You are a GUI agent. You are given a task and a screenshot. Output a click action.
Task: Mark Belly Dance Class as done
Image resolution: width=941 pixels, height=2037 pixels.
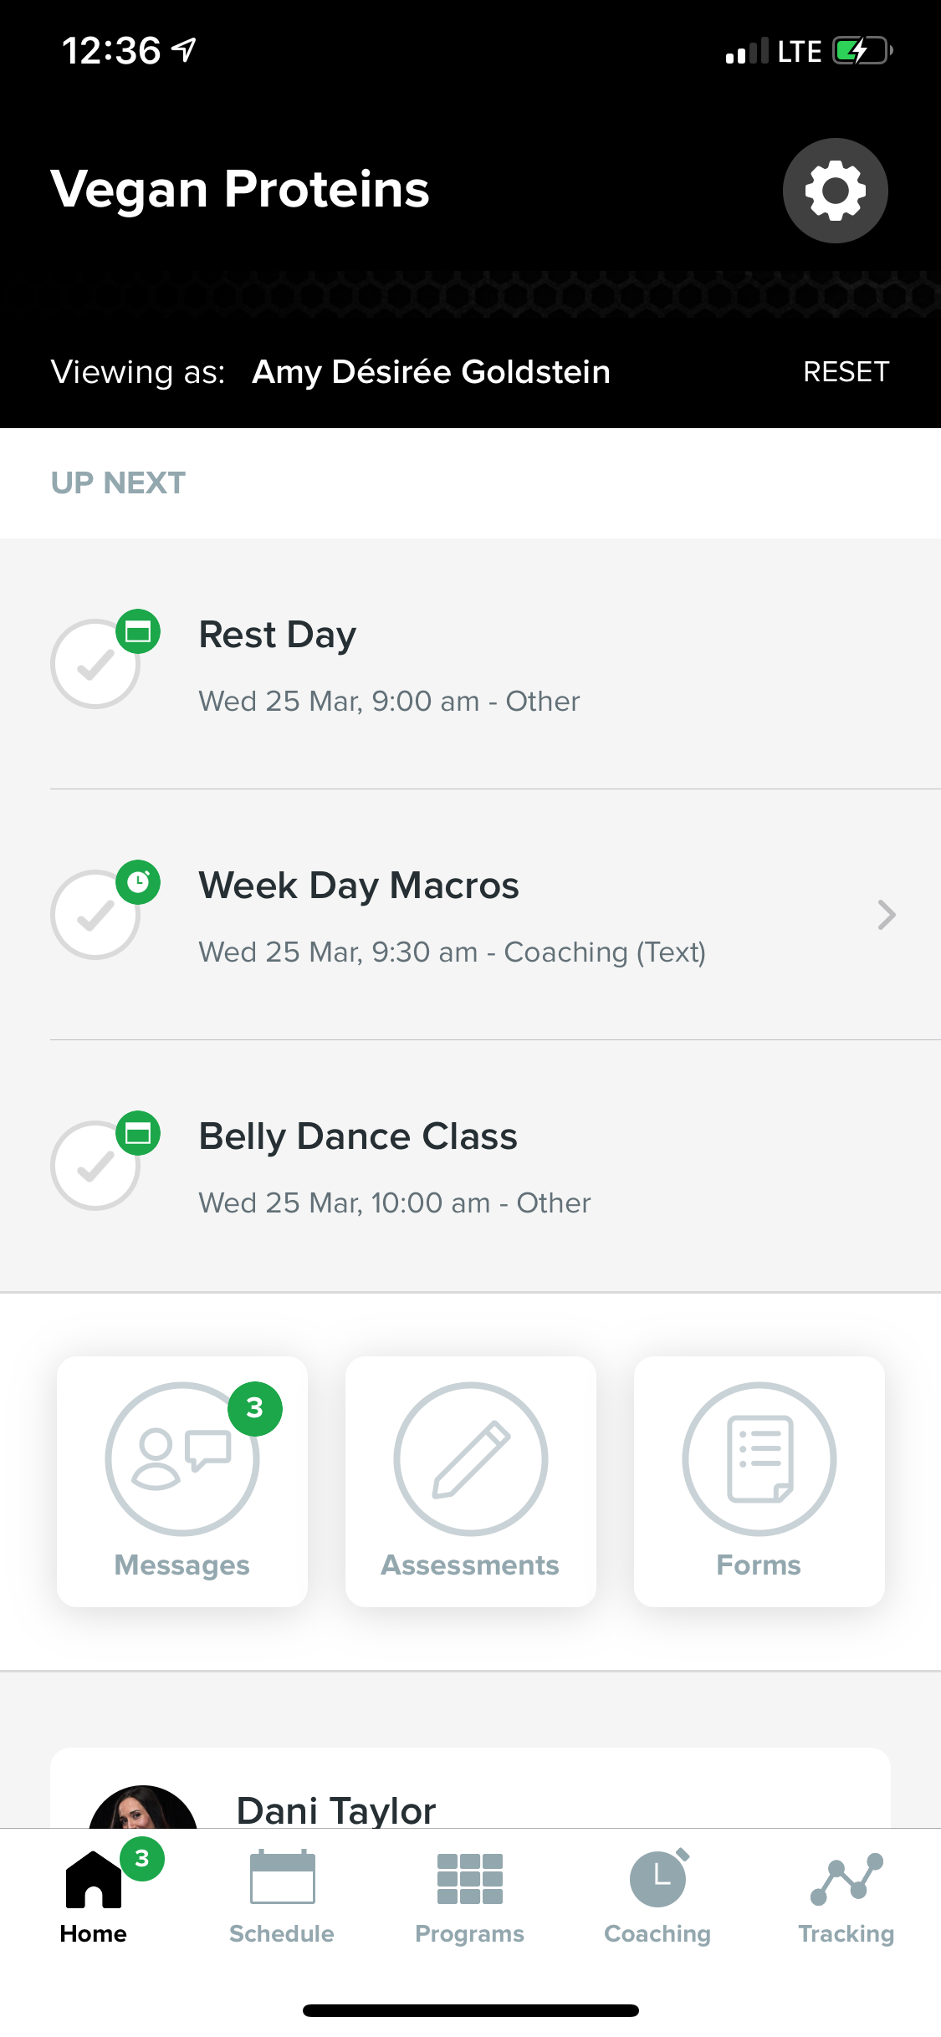tap(95, 1166)
